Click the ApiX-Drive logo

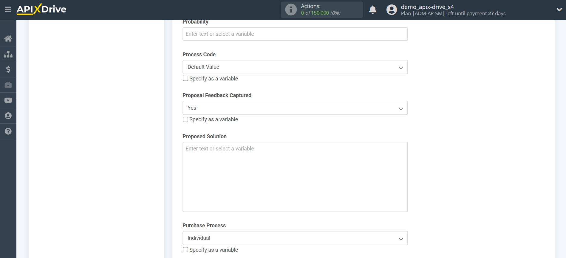[x=41, y=9]
